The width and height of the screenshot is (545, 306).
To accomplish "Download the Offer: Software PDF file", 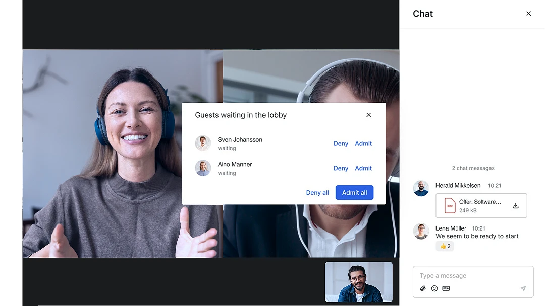I will [515, 205].
